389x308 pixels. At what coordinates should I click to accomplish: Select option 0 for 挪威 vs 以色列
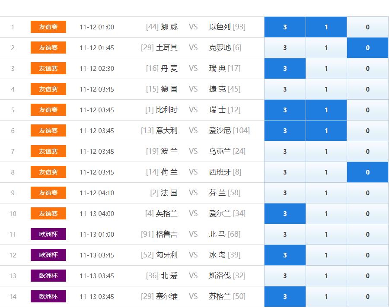pos(367,27)
